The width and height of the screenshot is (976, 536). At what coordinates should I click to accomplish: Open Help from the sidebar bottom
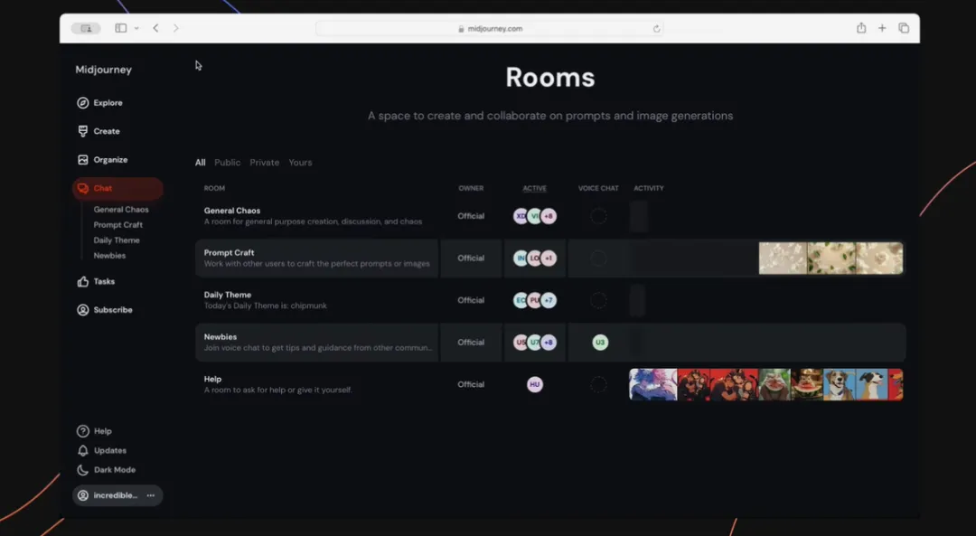point(95,431)
